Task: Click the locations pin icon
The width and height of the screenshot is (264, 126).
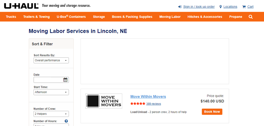Action: pyautogui.click(x=221, y=7)
